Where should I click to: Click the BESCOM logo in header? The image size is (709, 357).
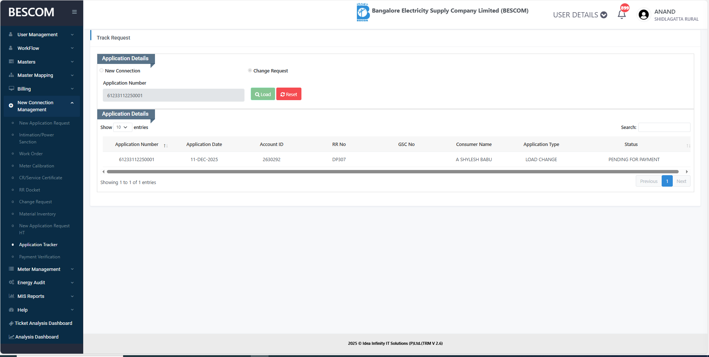click(x=363, y=12)
